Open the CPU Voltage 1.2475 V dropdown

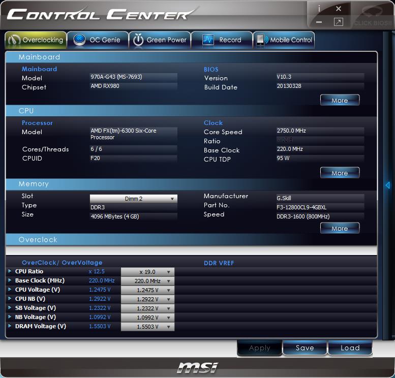click(x=147, y=290)
